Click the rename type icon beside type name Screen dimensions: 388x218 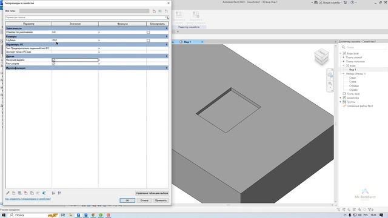pos(160,11)
